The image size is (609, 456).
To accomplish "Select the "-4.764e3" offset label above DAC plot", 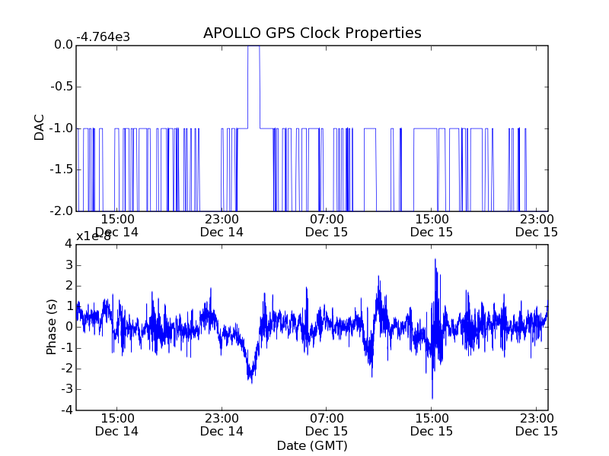I will 103,37.
